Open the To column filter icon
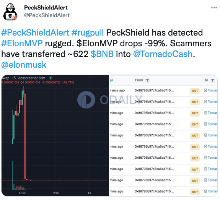The width and height of the screenshot is (220, 200). (213, 80)
